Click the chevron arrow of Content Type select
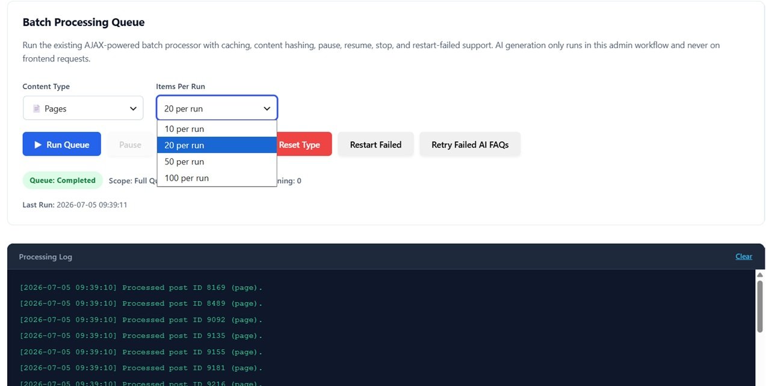This screenshot has height=386, width=766. click(x=133, y=108)
